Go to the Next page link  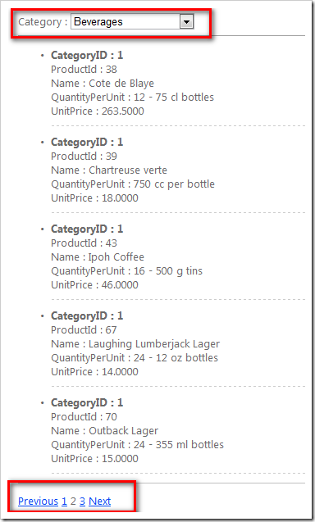99,501
